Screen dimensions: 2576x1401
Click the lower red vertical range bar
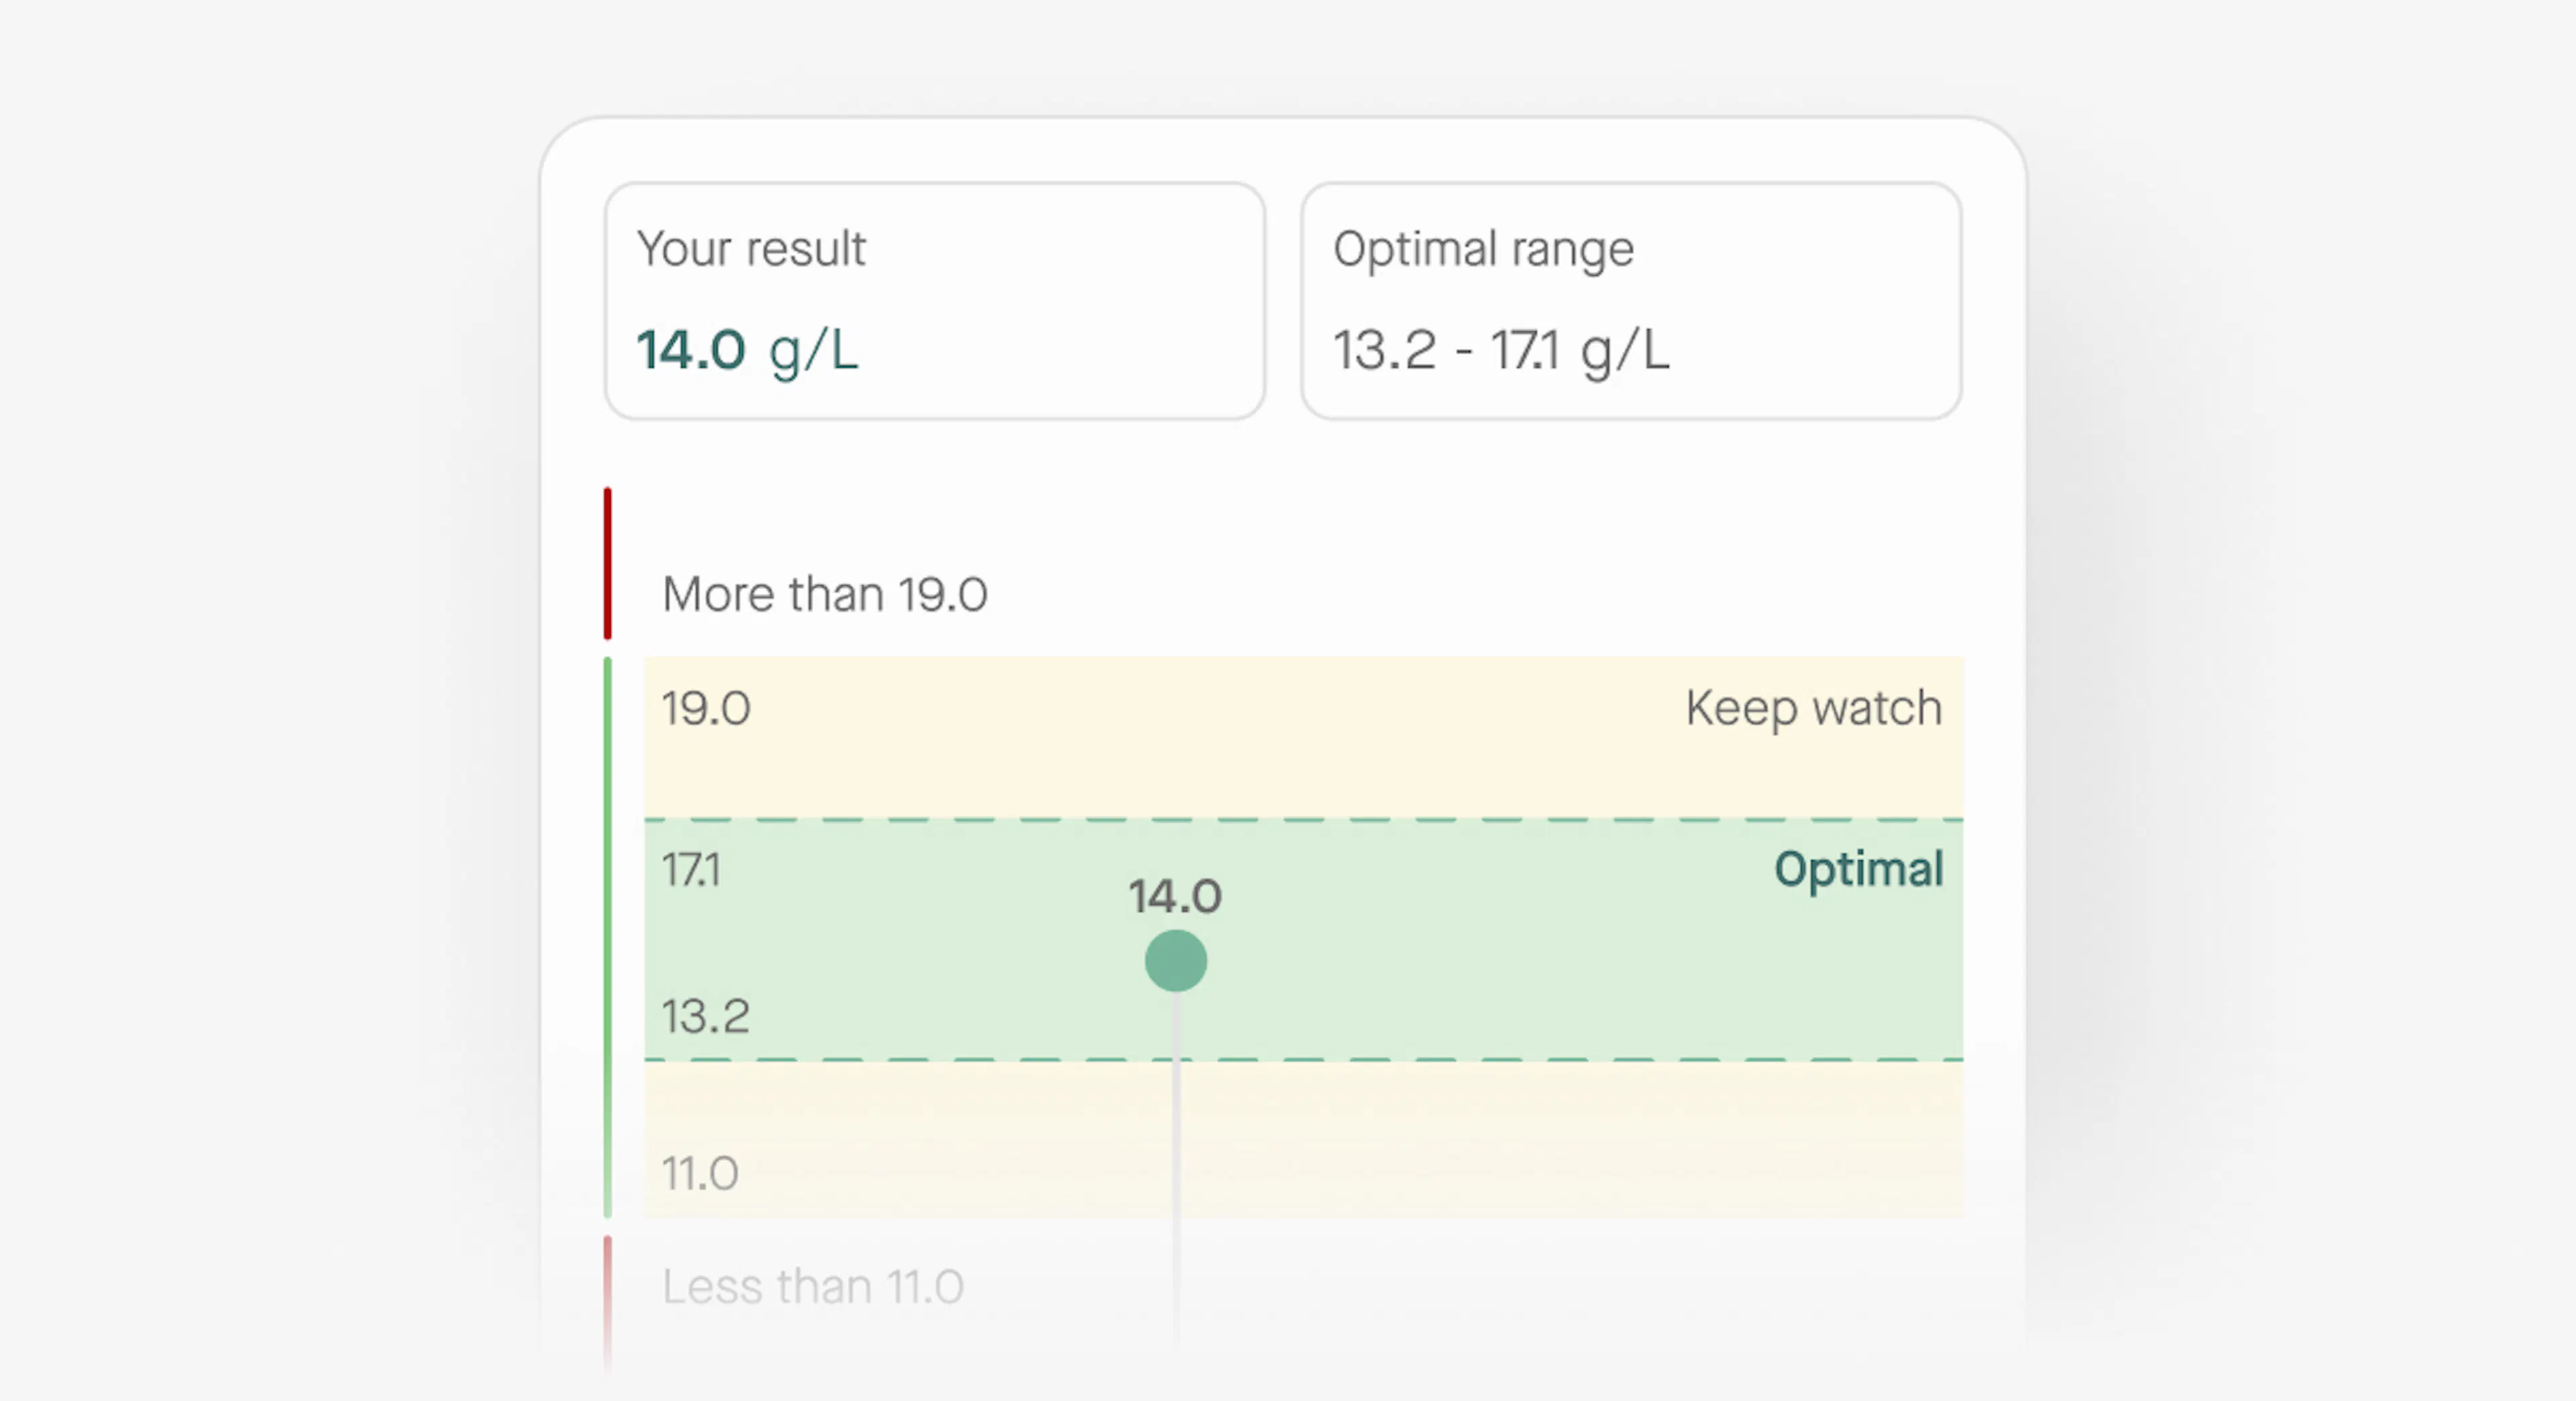(x=607, y=1300)
